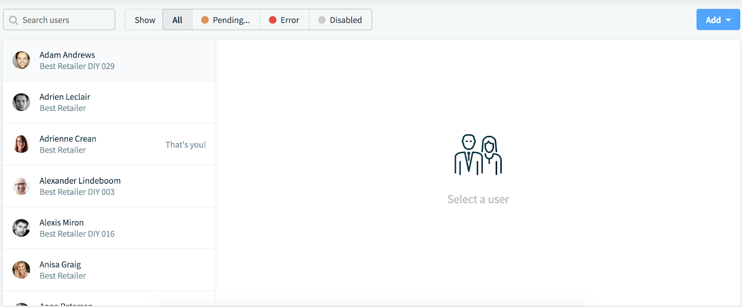Filter users by Pending status
742x307 pixels.
[226, 20]
